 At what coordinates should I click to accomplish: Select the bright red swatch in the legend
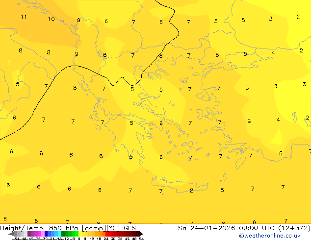(107, 234)
